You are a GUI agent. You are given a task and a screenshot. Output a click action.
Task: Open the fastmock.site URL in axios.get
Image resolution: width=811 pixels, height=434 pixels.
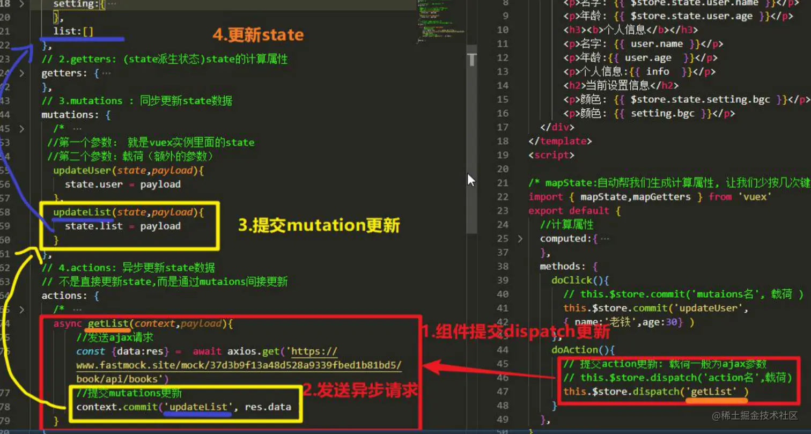(239, 365)
